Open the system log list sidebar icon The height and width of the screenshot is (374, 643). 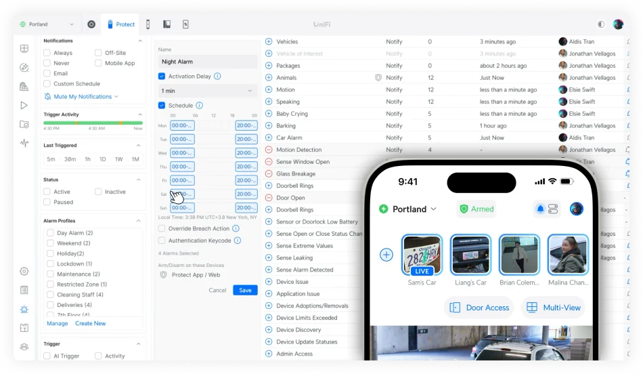point(24,290)
